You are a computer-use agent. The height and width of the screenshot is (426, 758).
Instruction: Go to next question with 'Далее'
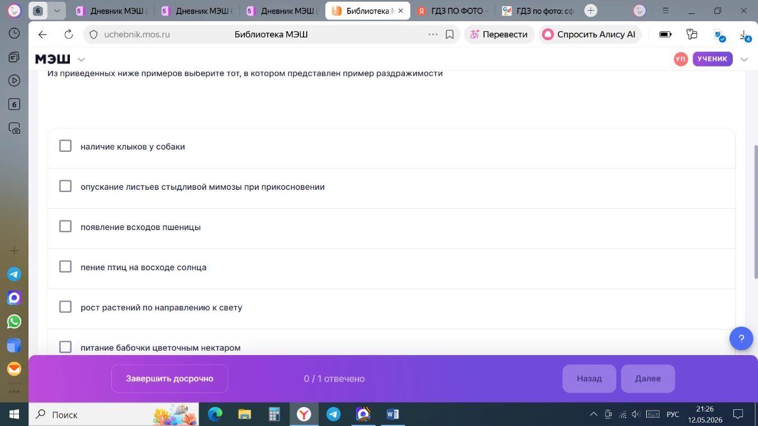click(648, 379)
